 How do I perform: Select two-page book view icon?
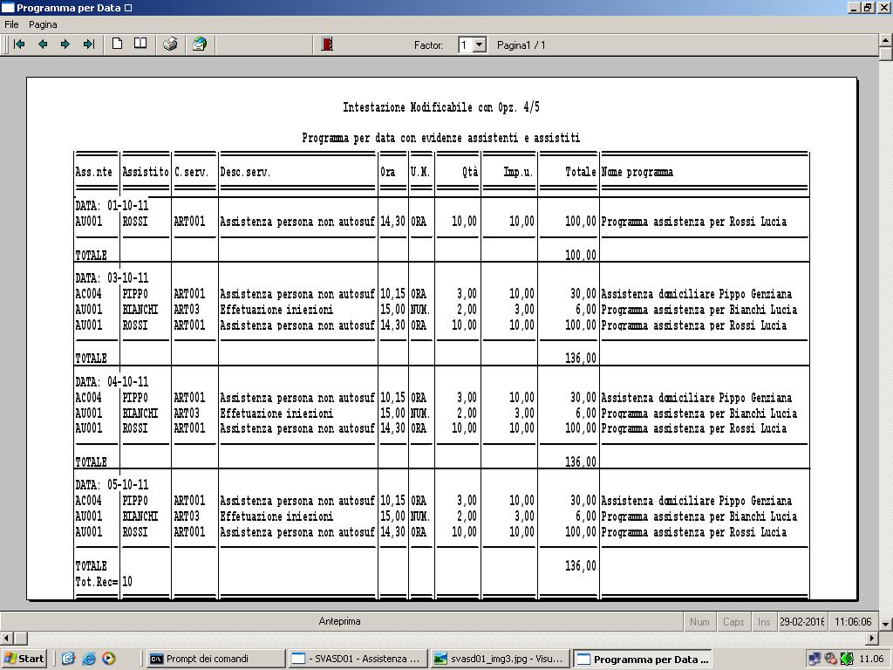(x=140, y=44)
